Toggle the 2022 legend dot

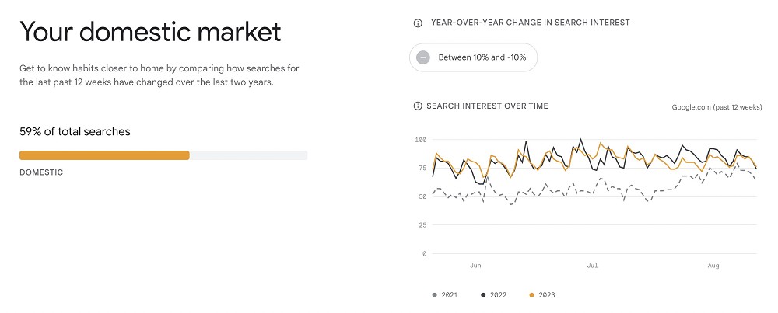[483, 295]
